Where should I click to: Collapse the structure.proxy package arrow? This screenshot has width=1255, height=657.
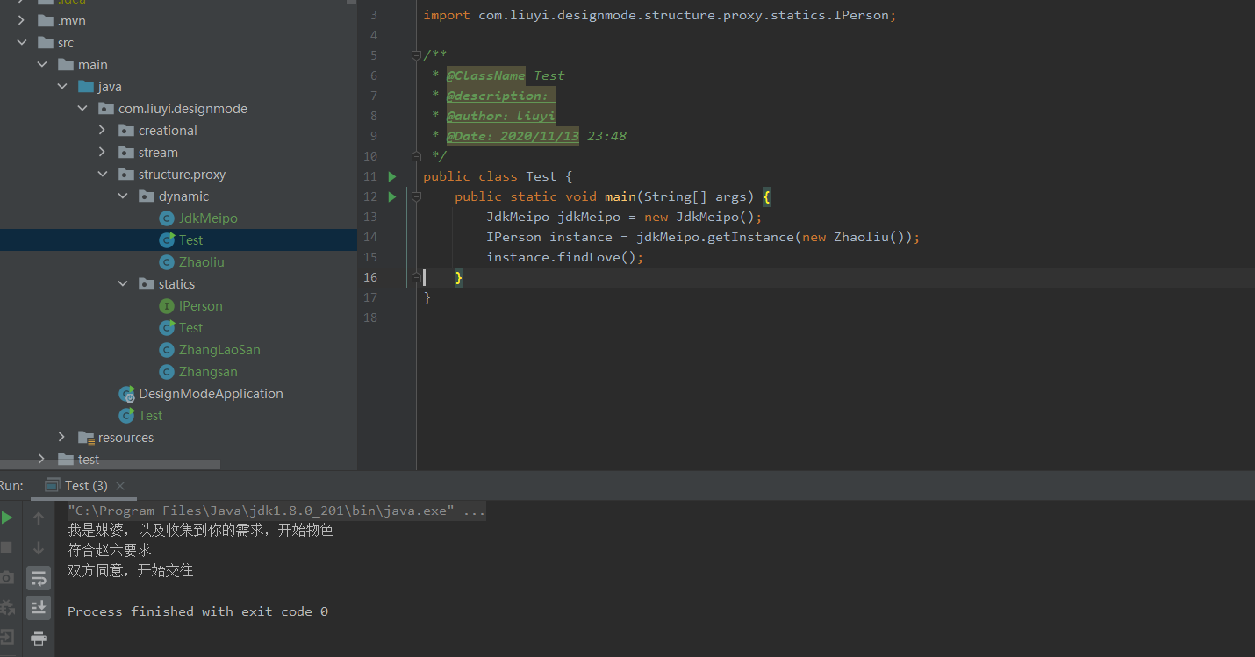pos(102,175)
